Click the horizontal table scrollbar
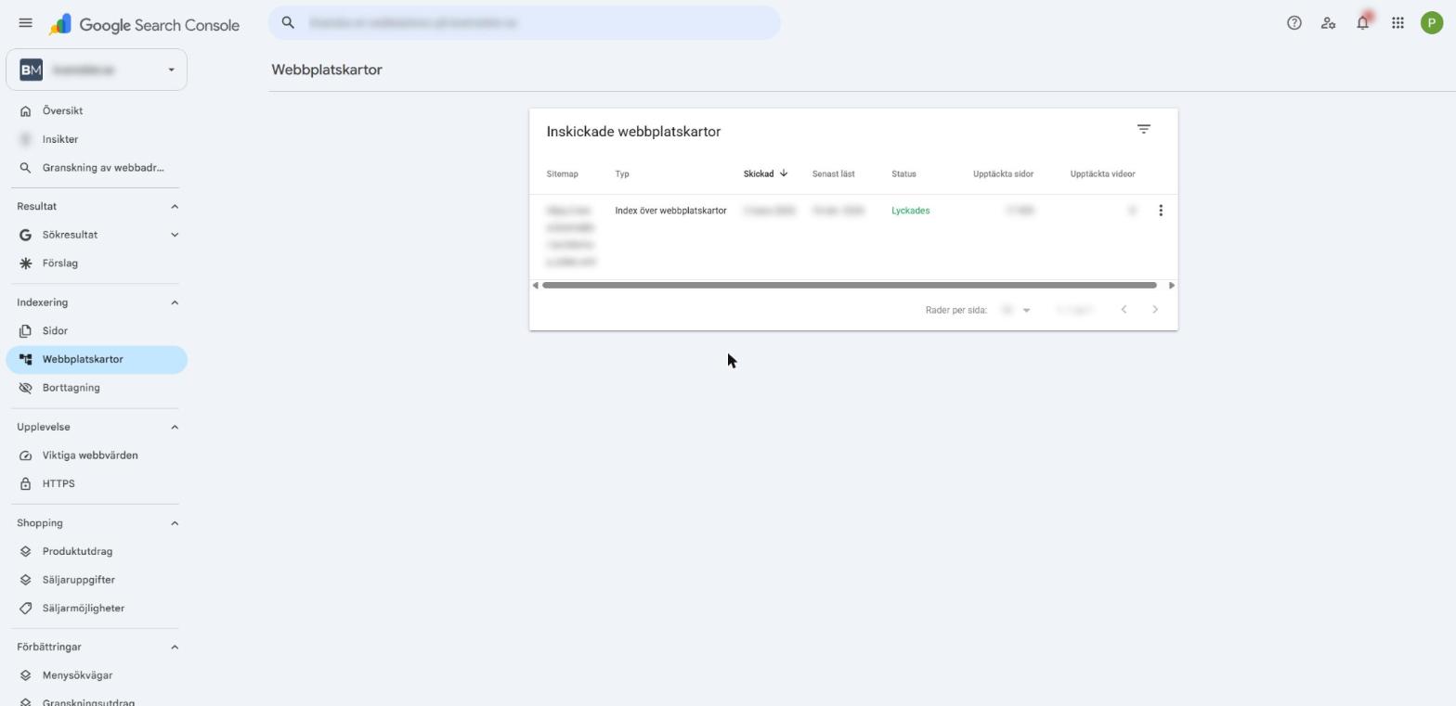This screenshot has width=1456, height=706. click(850, 285)
